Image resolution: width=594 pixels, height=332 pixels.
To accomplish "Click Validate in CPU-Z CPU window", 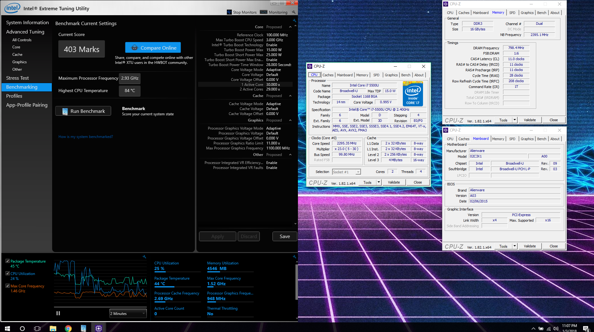I will (394, 182).
